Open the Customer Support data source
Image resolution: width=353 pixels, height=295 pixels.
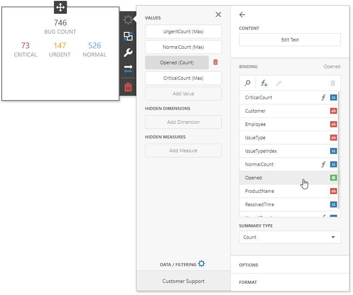coord(183,281)
